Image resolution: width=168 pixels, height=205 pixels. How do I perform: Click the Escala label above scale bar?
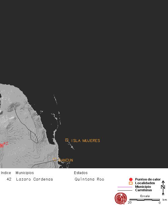pos(145,196)
